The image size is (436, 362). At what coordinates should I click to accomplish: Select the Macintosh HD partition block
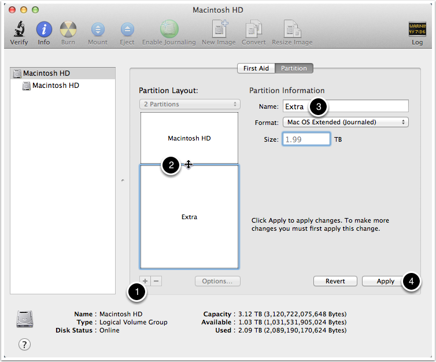click(189, 138)
